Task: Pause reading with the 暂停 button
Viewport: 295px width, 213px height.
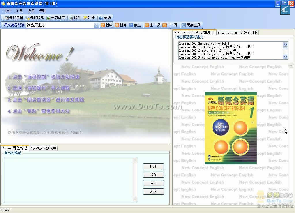Action: coord(121,25)
